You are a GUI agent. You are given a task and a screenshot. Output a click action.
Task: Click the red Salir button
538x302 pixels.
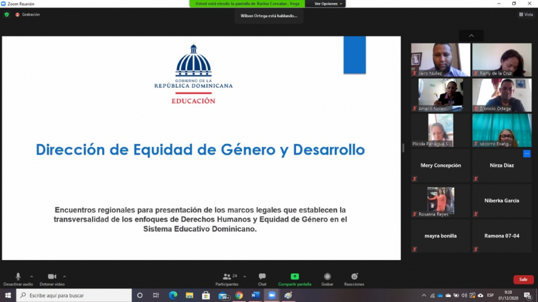[523, 279]
